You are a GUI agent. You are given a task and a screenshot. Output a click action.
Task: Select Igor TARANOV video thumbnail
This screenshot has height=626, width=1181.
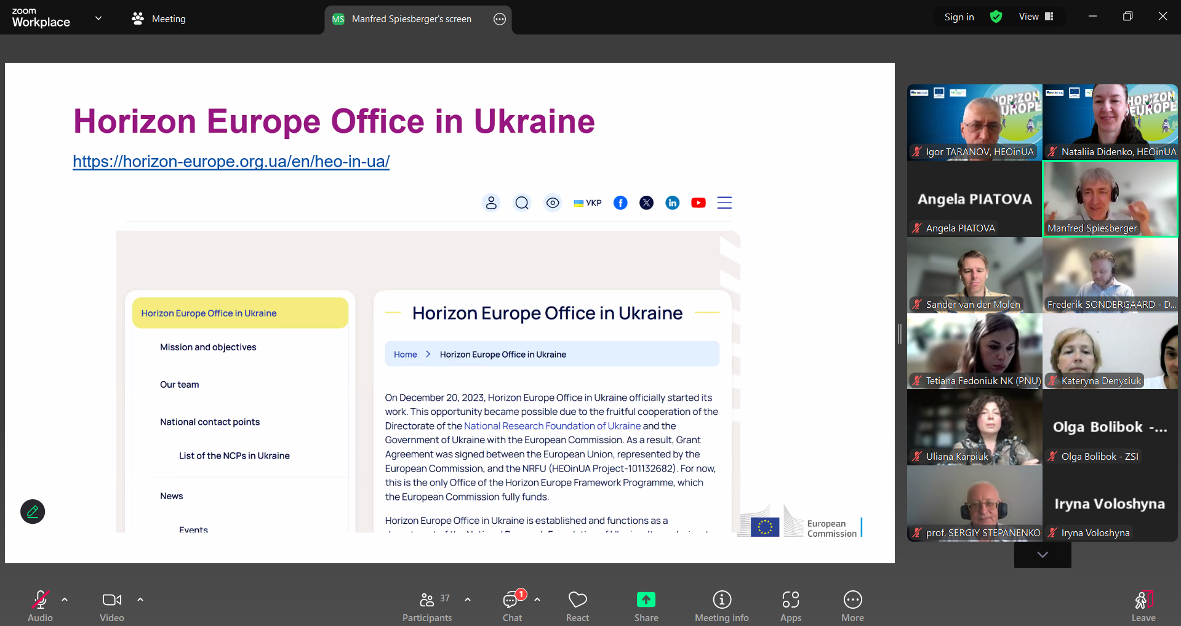975,122
